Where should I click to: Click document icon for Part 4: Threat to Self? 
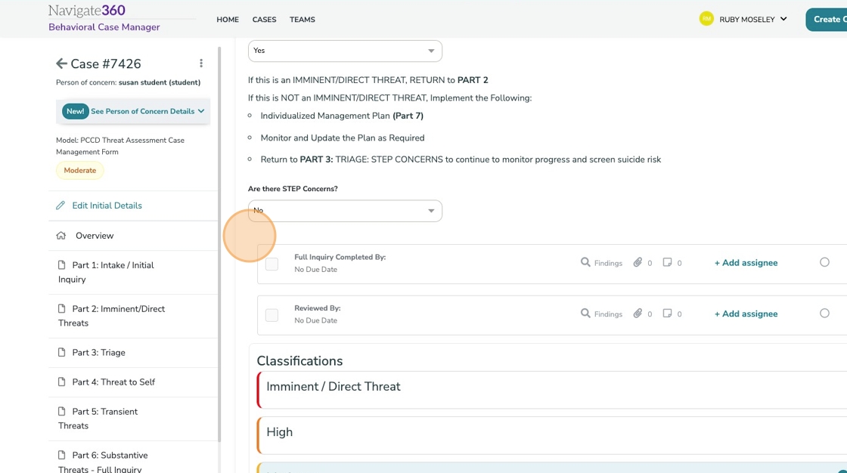(61, 382)
